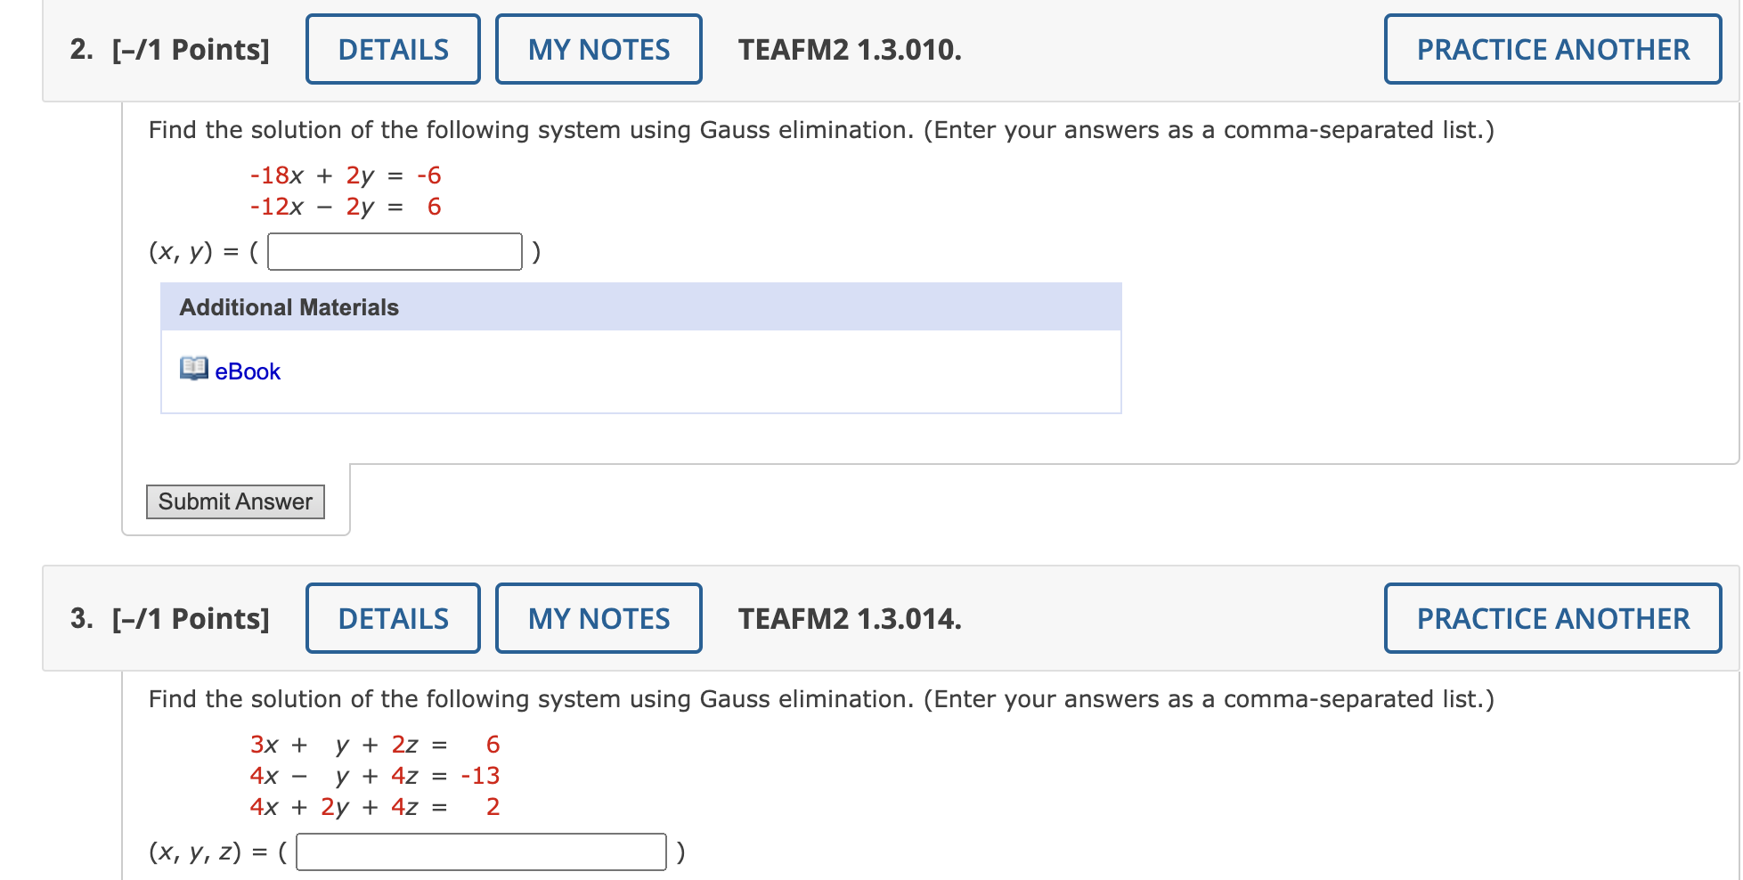Click the Additional Materials header bar
Screen dimensions: 1743x880
coord(289,307)
